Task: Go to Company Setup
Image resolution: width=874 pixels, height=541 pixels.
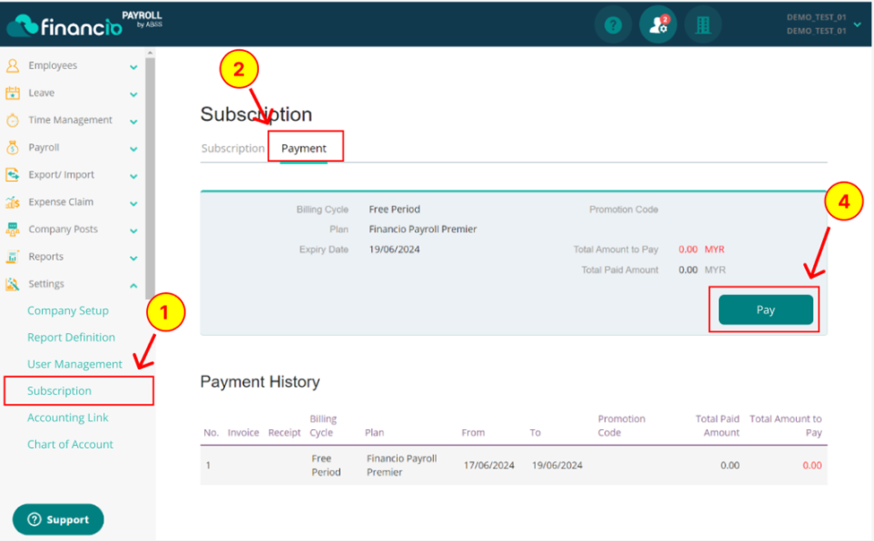Action: point(68,310)
